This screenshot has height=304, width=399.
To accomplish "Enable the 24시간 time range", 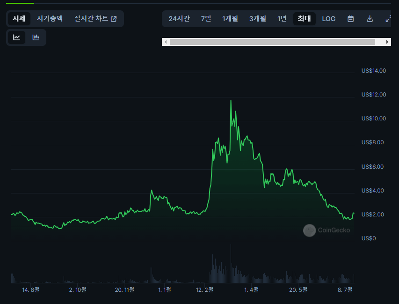I will tap(179, 19).
